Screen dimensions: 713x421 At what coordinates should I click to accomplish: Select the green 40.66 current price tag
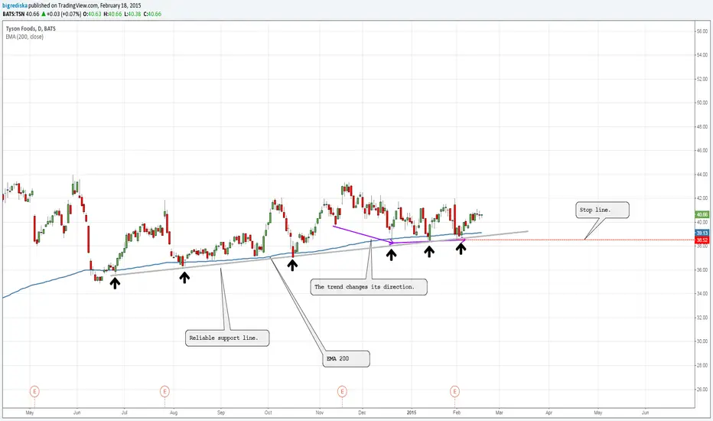pyautogui.click(x=702, y=214)
